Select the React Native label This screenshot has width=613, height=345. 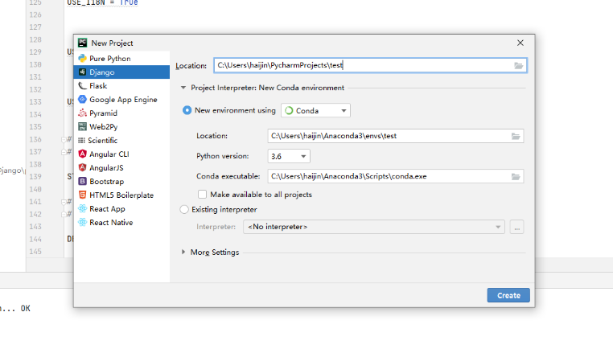coord(111,222)
